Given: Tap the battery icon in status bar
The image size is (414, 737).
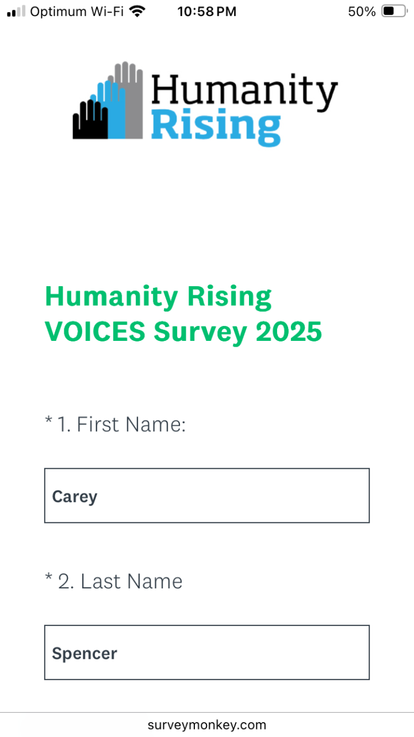Looking at the screenshot, I should [394, 12].
